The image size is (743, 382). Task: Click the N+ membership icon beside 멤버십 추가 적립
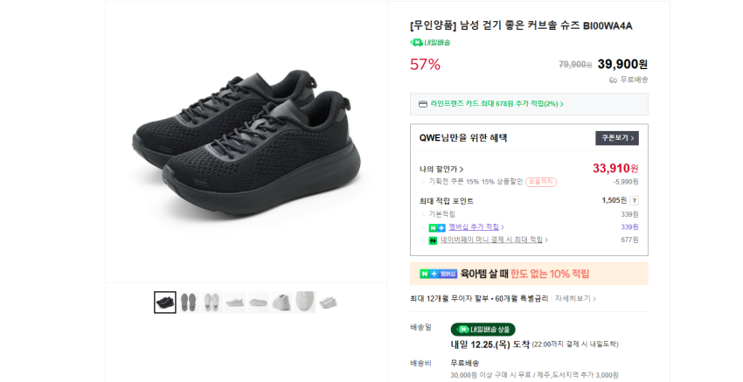pyautogui.click(x=437, y=227)
